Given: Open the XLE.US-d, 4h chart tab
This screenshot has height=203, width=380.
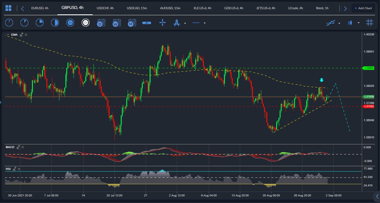Looking at the screenshot, I should [202, 8].
